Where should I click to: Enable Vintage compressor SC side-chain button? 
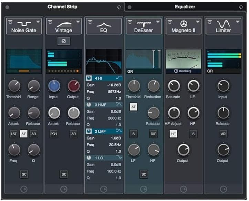[64, 175]
